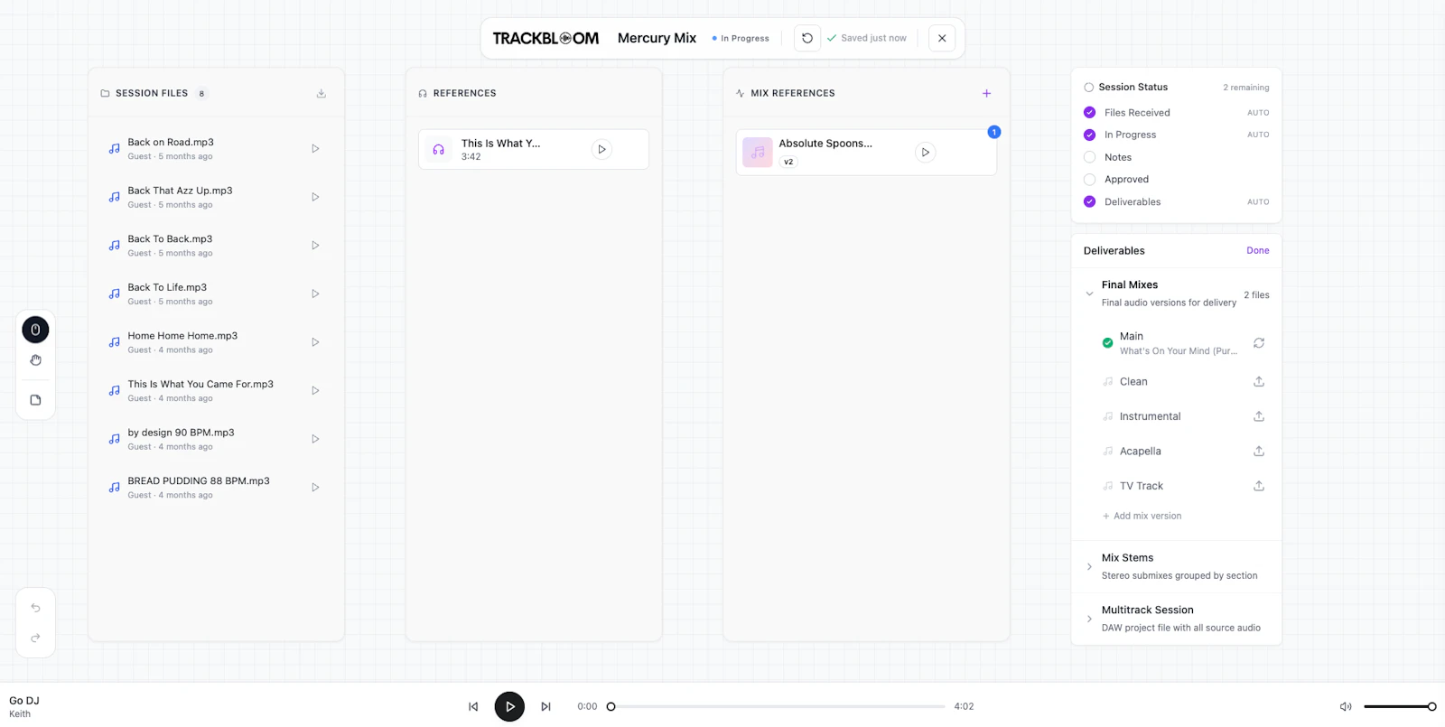Check the Notes status
1445x727 pixels.
click(x=1089, y=157)
